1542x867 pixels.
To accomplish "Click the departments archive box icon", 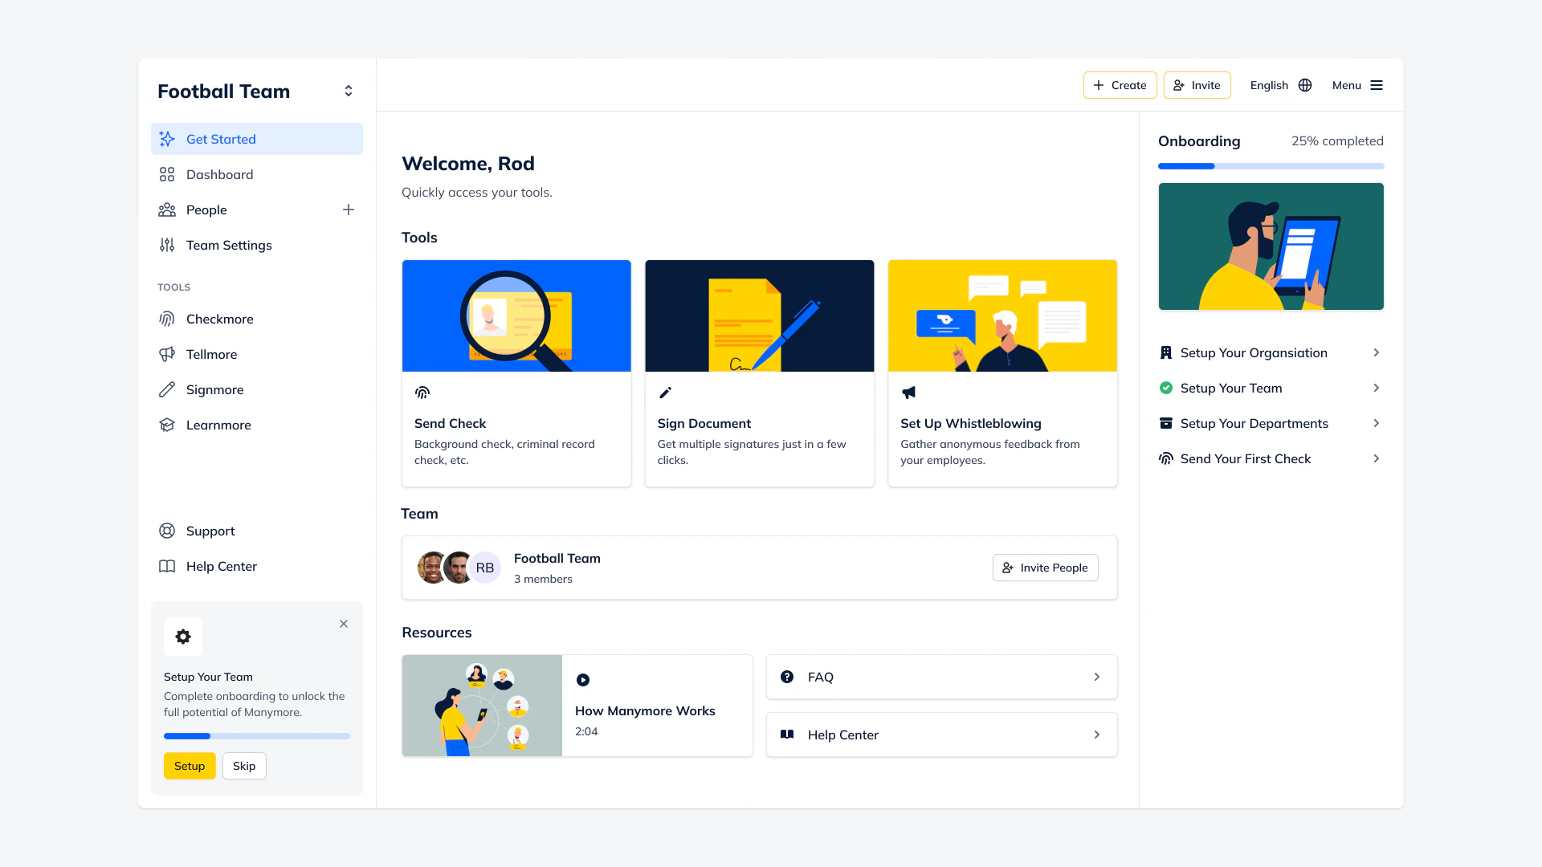I will 1166,423.
